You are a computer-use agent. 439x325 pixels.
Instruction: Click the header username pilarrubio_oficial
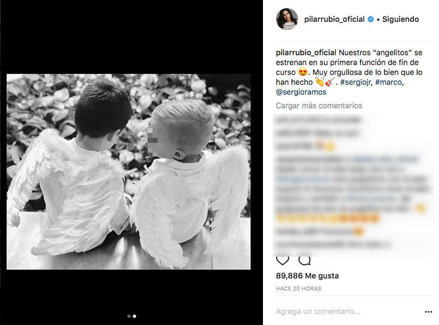[334, 19]
